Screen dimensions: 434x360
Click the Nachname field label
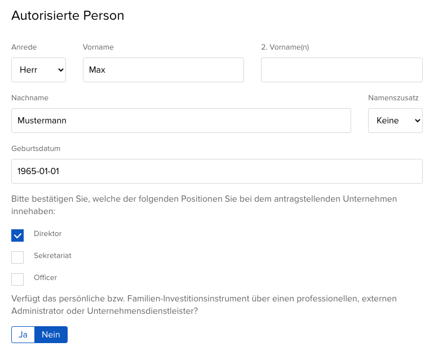point(30,98)
